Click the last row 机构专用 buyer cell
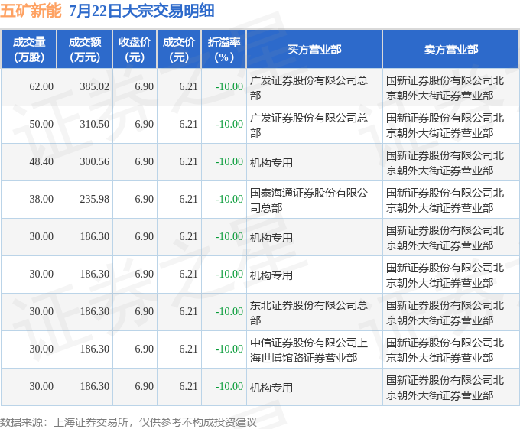Image resolution: width=520 pixels, height=429 pixels. (314, 387)
